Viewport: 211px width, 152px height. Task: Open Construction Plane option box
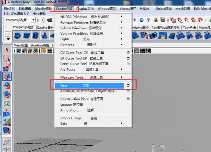pyautogui.click(x=128, y=99)
